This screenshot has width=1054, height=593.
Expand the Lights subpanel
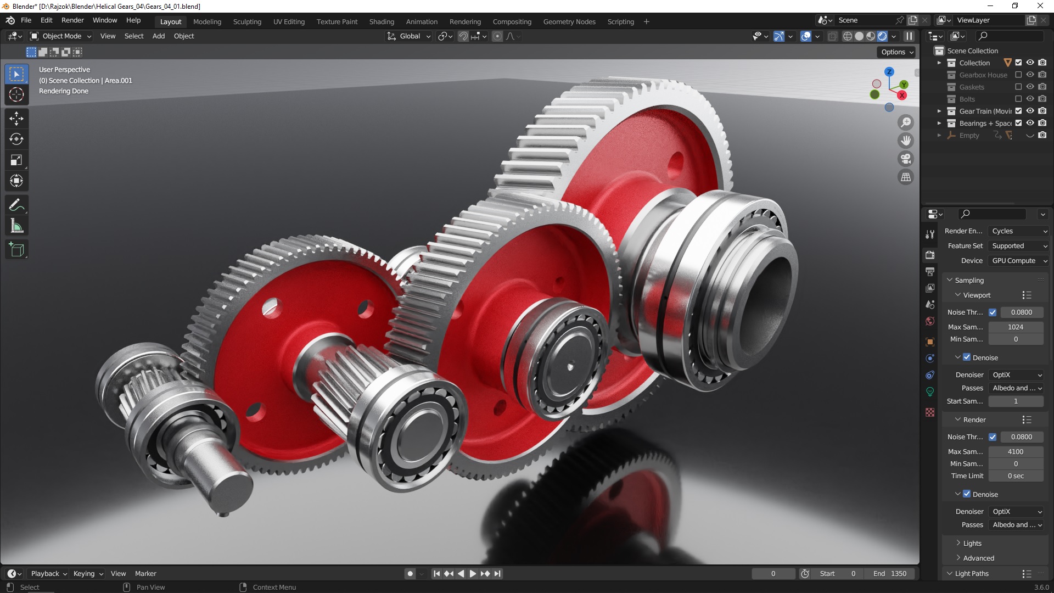coord(972,543)
